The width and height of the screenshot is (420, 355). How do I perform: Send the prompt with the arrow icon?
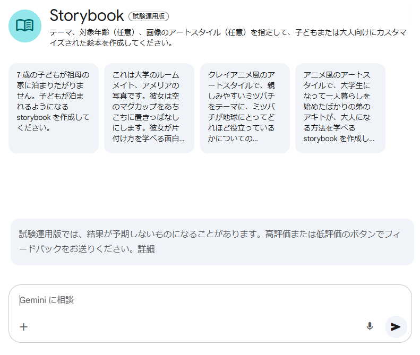pyautogui.click(x=396, y=327)
